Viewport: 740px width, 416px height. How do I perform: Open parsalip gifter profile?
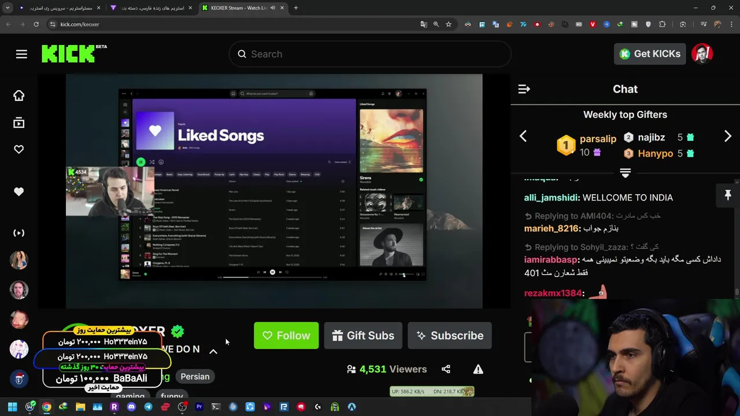point(598,139)
